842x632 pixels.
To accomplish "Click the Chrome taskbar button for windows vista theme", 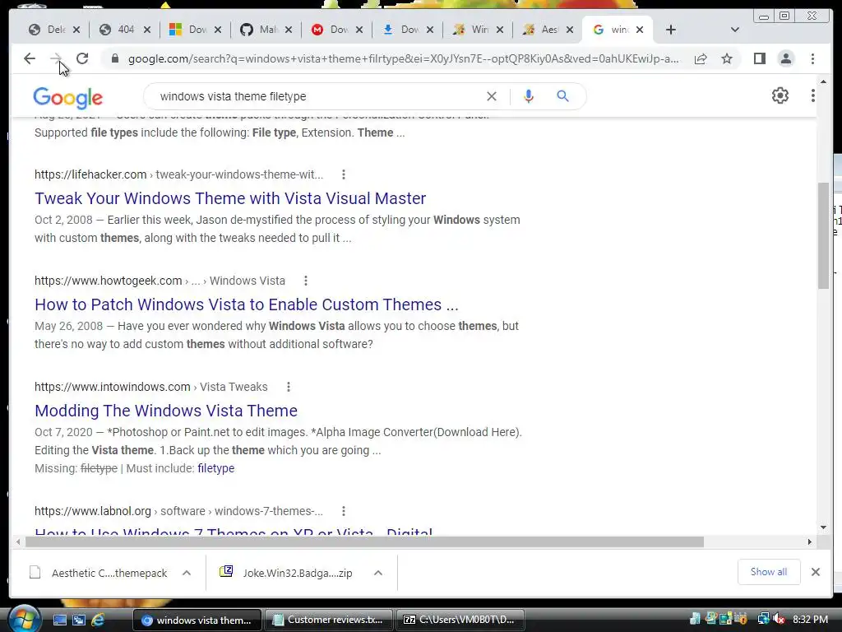I will click(x=197, y=620).
